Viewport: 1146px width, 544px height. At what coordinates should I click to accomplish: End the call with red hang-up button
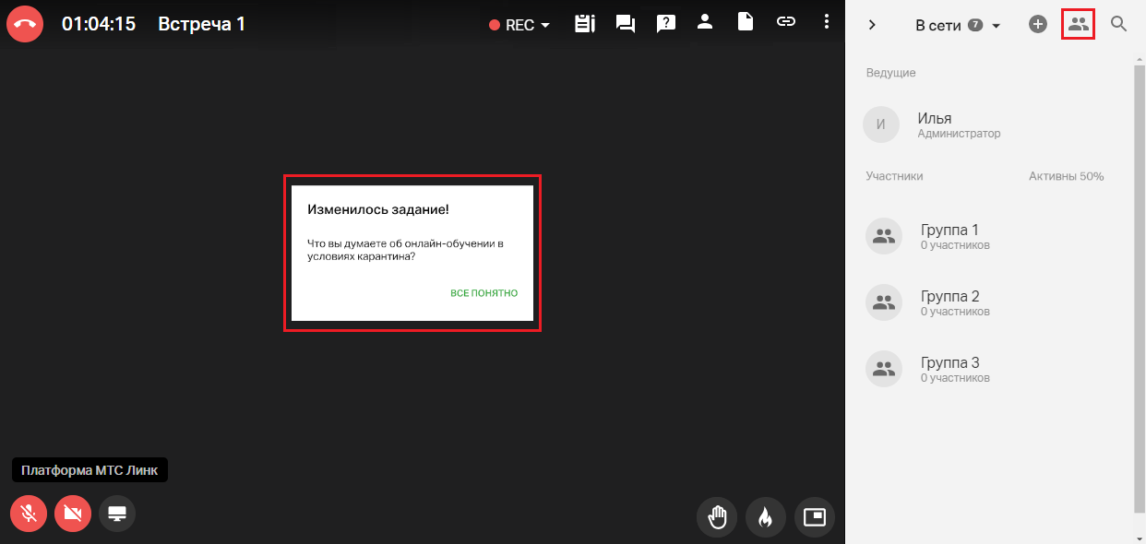25,25
